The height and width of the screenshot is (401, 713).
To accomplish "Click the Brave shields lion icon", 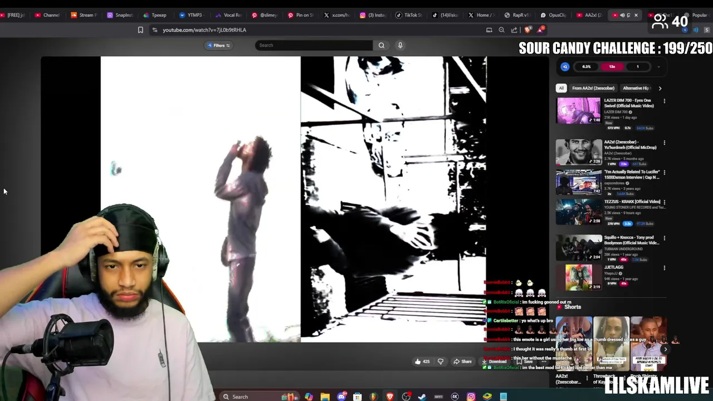I will (528, 30).
